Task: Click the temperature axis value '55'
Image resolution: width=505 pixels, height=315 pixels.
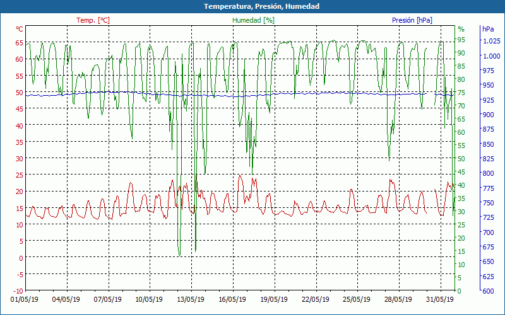Action: point(20,76)
